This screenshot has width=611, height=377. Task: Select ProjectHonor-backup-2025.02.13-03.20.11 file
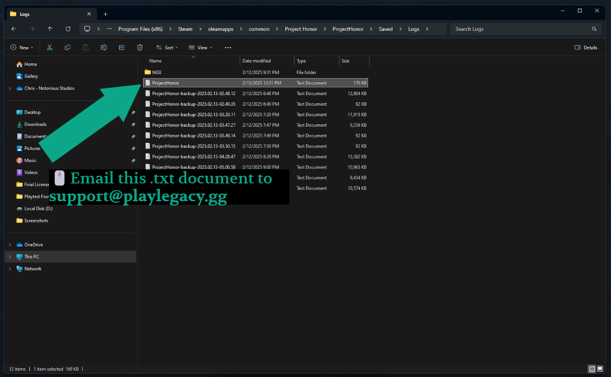click(256, 115)
